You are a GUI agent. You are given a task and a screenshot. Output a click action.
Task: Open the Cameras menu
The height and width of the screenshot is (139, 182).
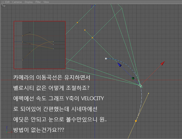click(x=17, y=2)
